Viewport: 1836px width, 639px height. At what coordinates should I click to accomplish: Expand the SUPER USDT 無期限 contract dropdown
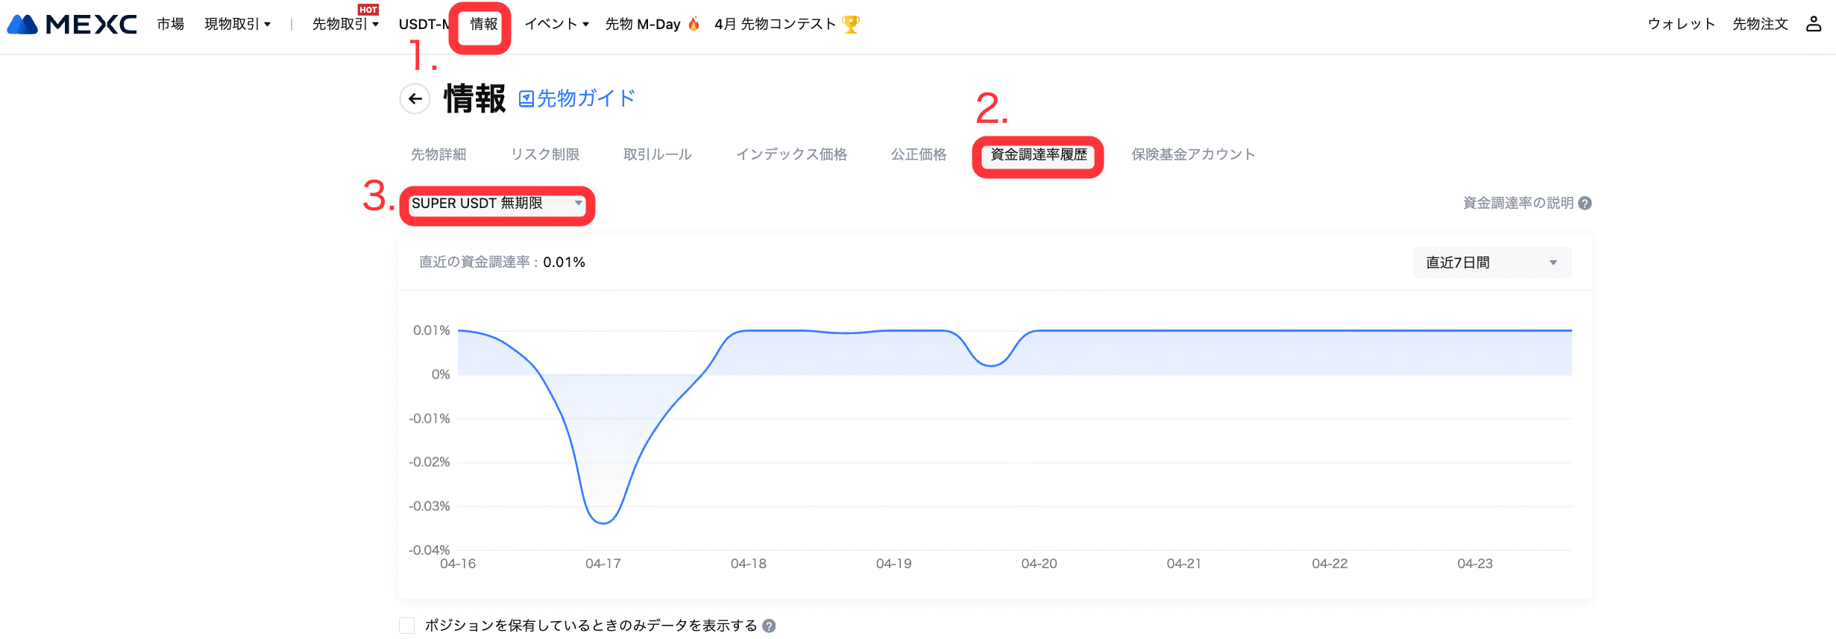[x=497, y=204]
